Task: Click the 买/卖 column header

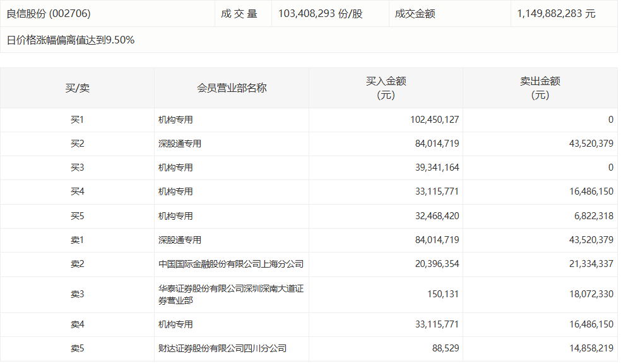Action: 77,88
